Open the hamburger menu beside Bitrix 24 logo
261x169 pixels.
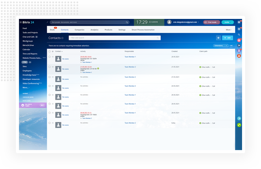tap(21, 22)
